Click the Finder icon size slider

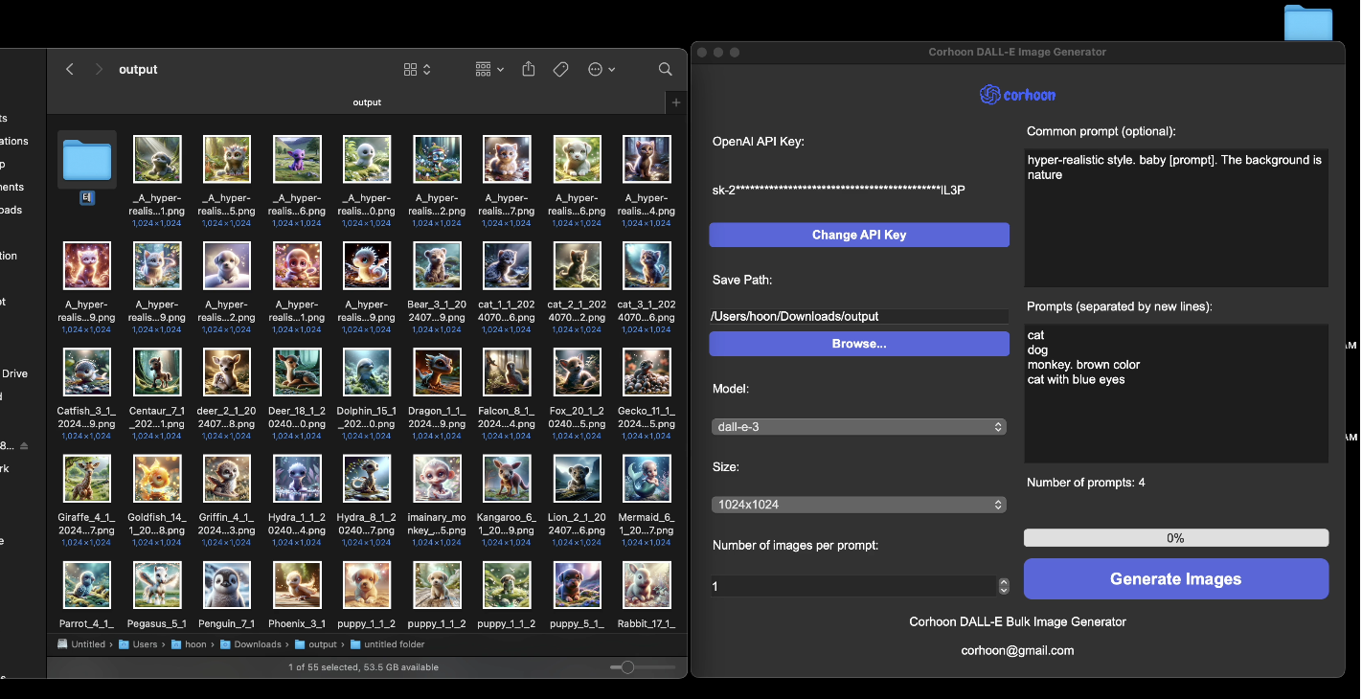627,667
